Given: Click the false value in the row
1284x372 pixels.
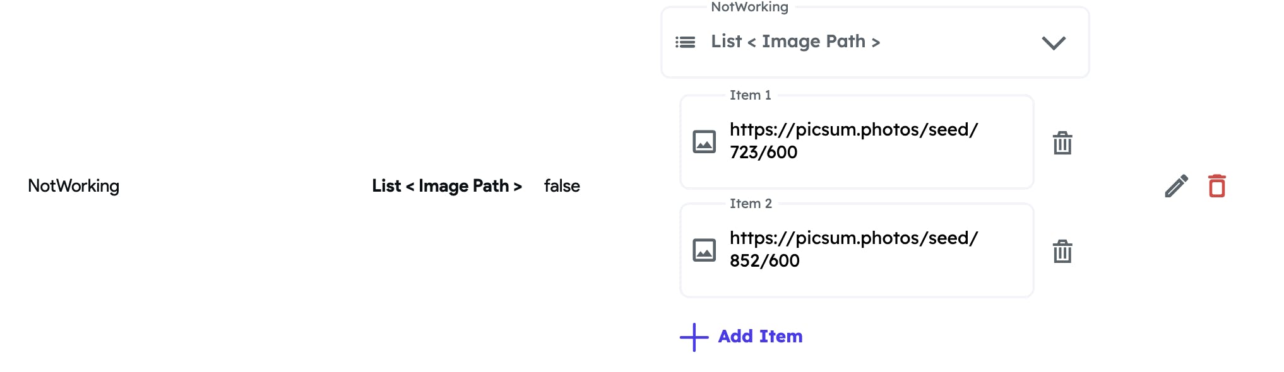Looking at the screenshot, I should tap(562, 186).
